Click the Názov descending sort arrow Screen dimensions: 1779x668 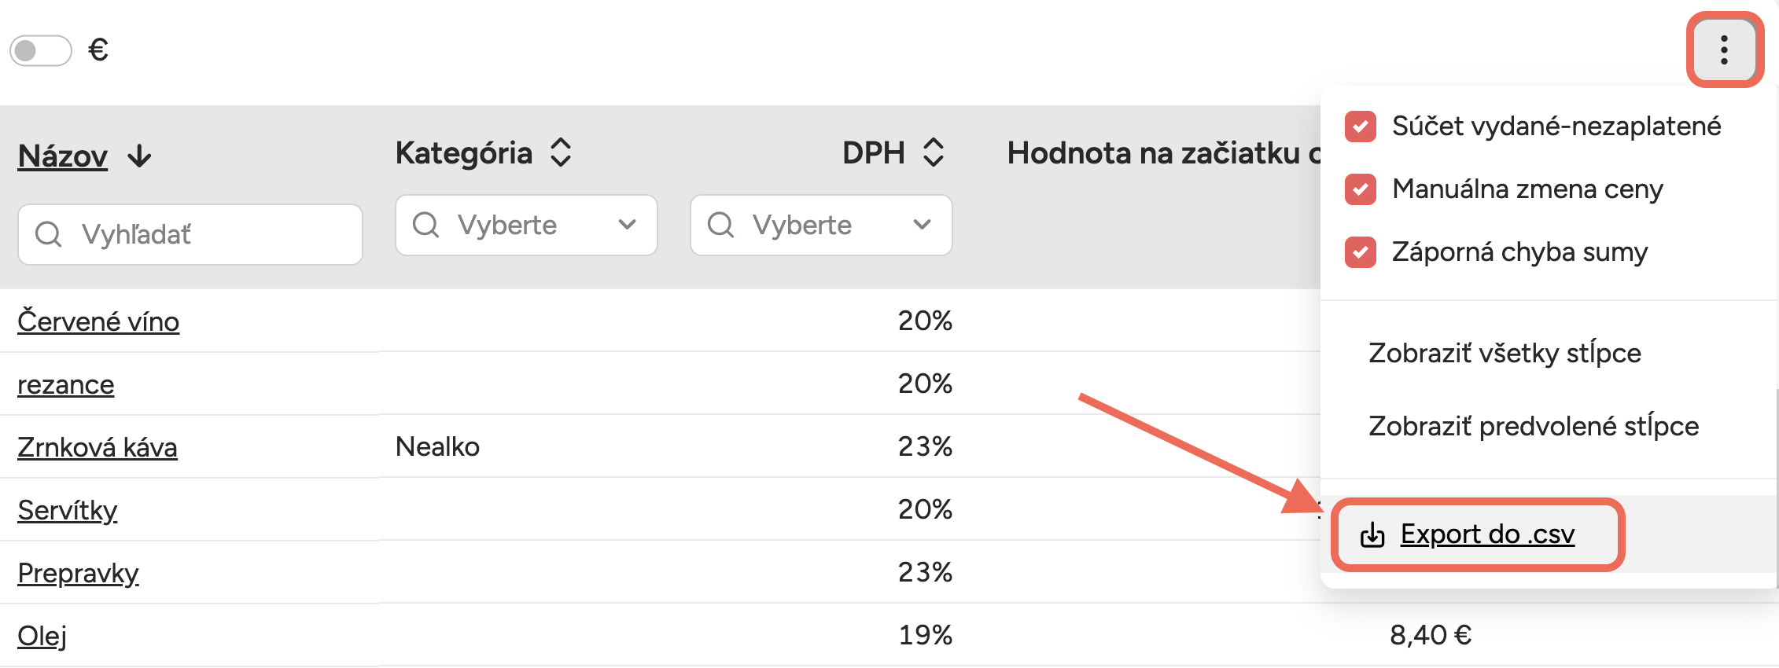click(x=140, y=156)
